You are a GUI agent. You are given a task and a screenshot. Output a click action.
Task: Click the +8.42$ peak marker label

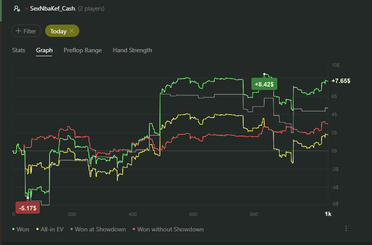pos(264,84)
